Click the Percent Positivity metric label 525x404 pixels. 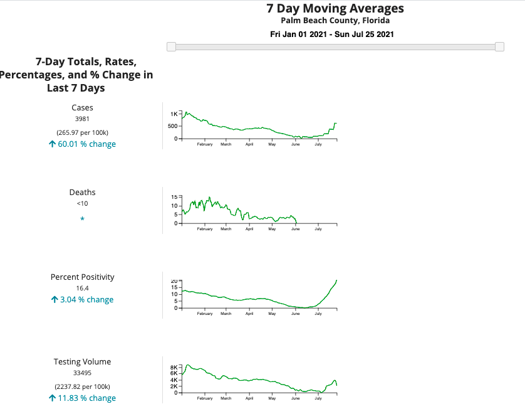coord(82,277)
